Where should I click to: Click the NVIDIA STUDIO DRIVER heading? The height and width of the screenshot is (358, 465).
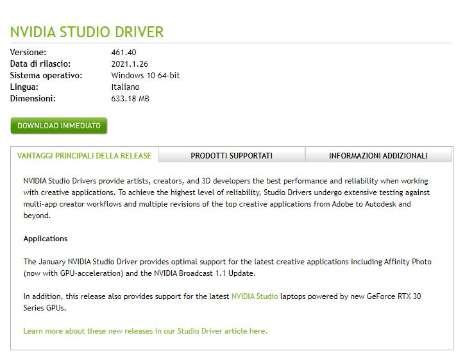pos(87,32)
